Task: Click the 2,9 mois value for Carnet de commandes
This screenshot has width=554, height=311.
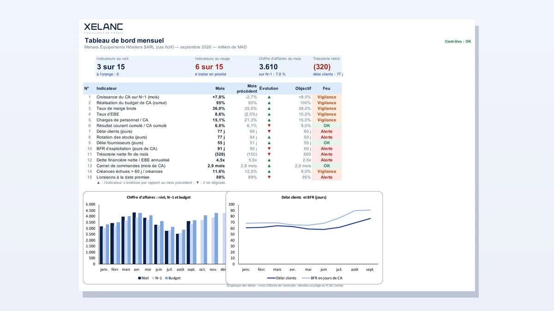Action: click(x=216, y=166)
